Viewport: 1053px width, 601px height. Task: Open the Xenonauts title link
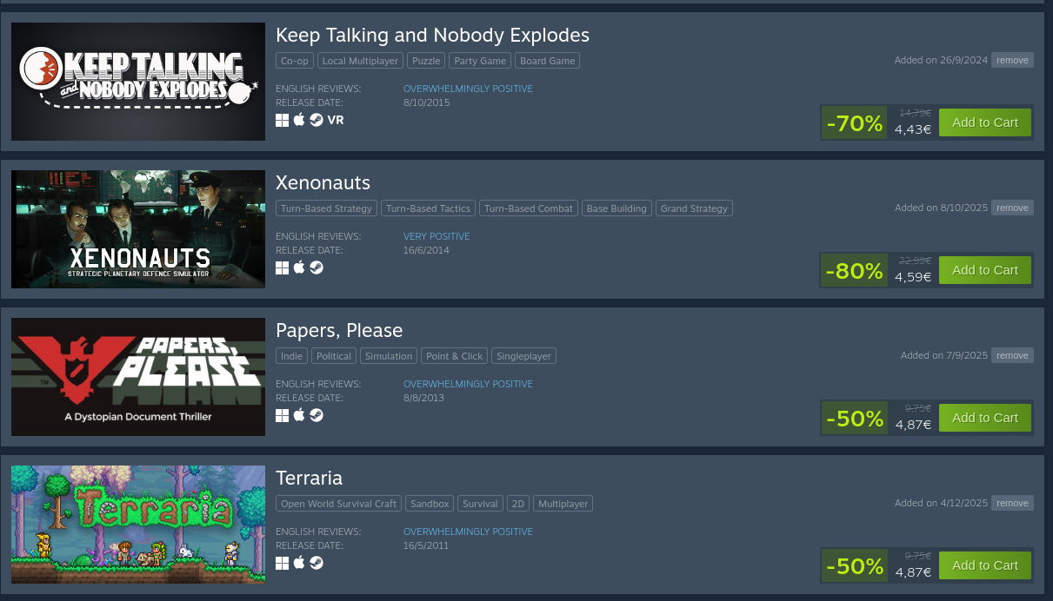323,183
